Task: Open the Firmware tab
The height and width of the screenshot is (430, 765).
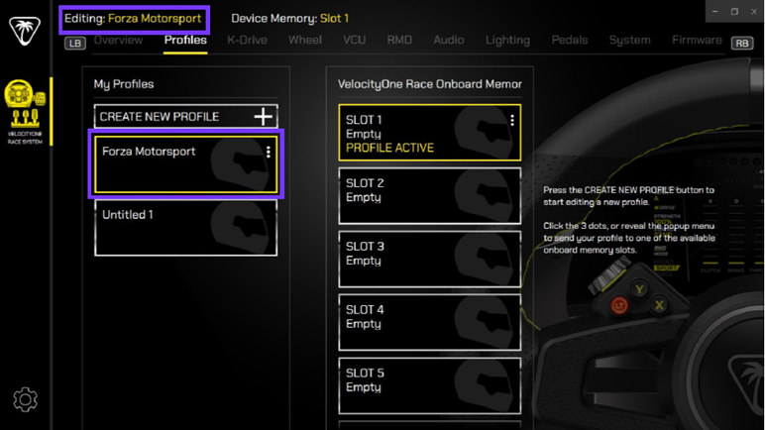Action: [x=697, y=40]
